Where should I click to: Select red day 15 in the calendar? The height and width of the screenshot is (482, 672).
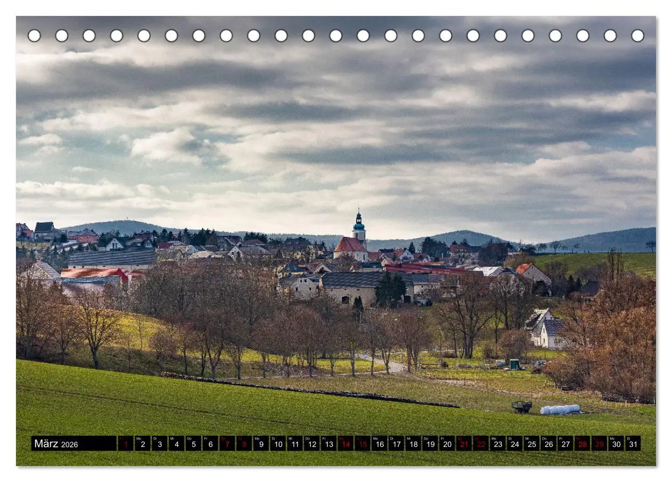point(363,444)
